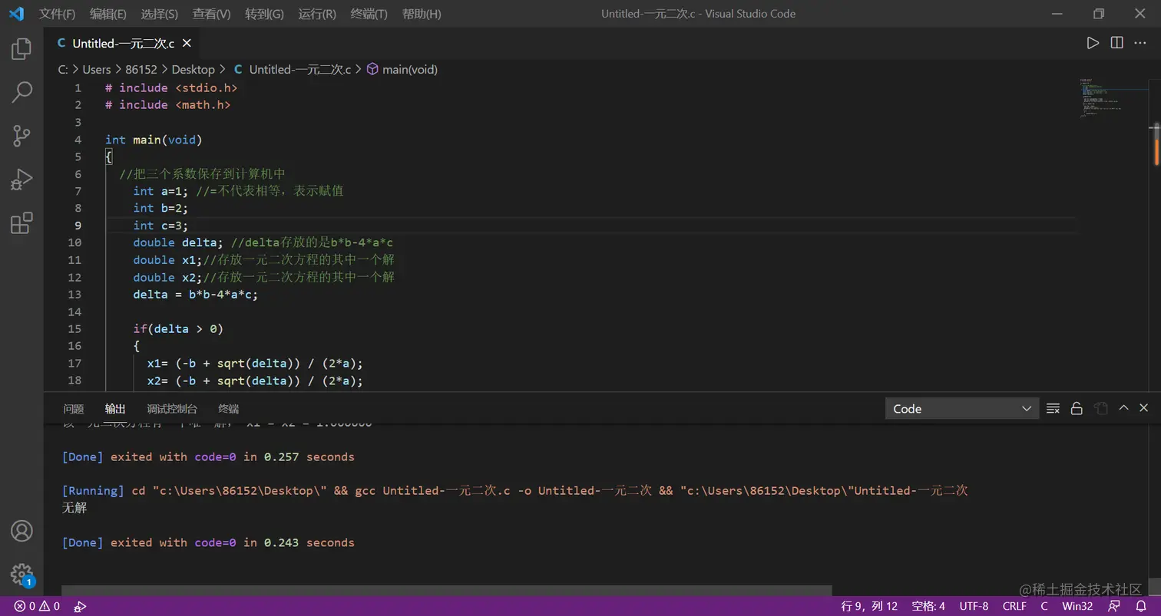Image resolution: width=1161 pixels, height=616 pixels.
Task: Clear the output panel contents
Action: [x=1053, y=408]
